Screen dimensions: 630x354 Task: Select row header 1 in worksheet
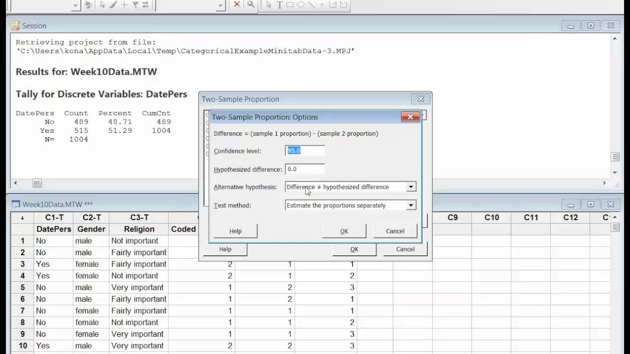point(22,241)
